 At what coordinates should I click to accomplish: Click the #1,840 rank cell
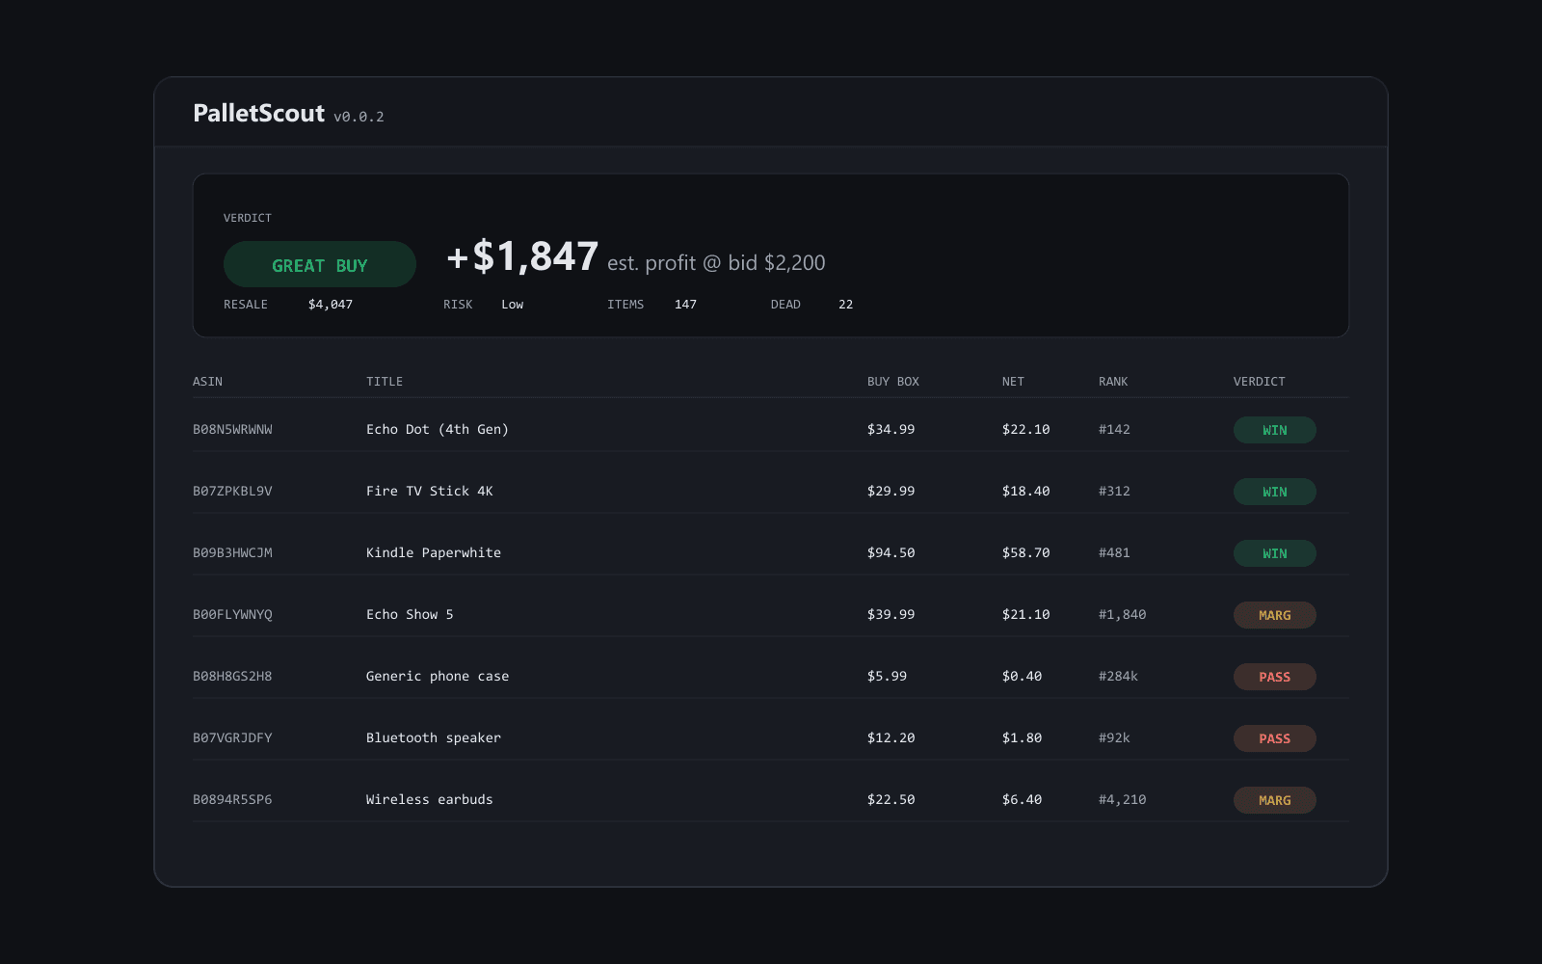pyautogui.click(x=1123, y=615)
